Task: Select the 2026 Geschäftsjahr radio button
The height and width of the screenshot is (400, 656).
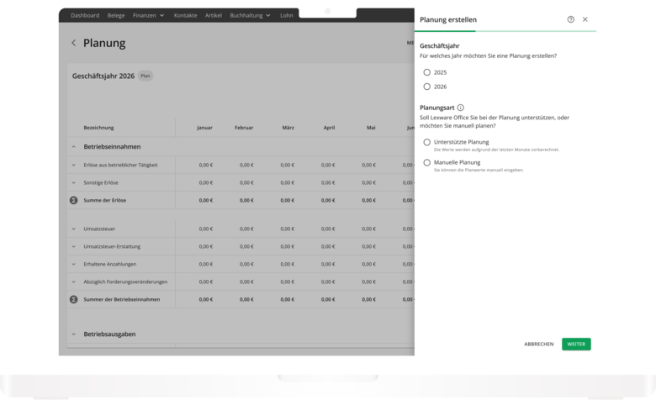Action: pyautogui.click(x=427, y=87)
